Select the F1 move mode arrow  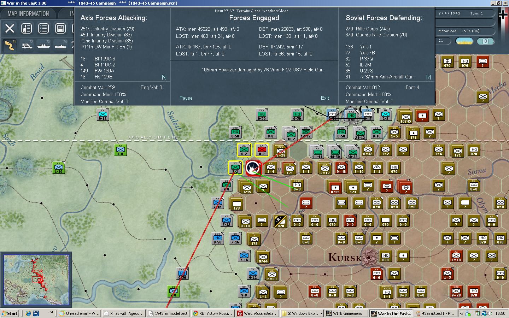10,45
